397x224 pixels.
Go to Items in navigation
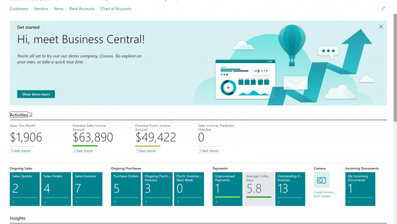point(59,9)
